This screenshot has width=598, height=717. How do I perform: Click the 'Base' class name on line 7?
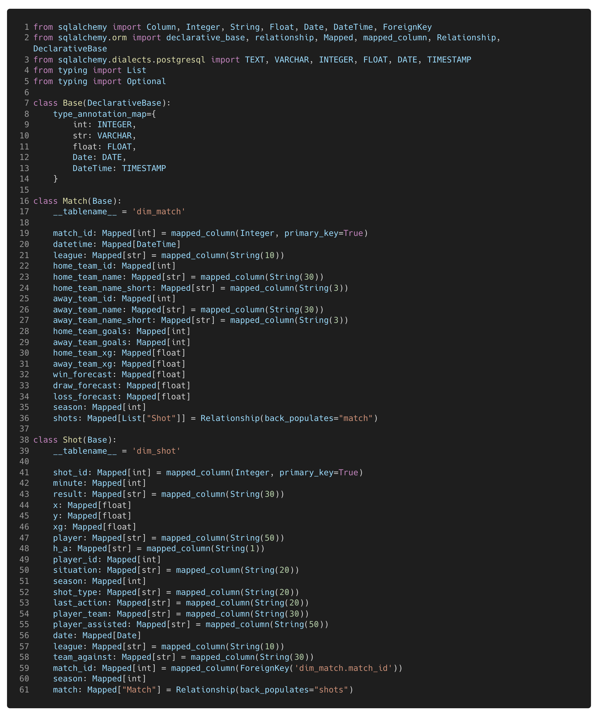pyautogui.click(x=72, y=103)
